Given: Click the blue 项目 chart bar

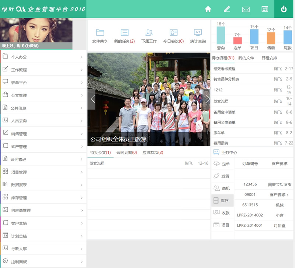Looking at the screenshot, I should click(254, 36).
